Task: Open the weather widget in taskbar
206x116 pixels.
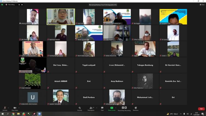Action: [x=172, y=114]
